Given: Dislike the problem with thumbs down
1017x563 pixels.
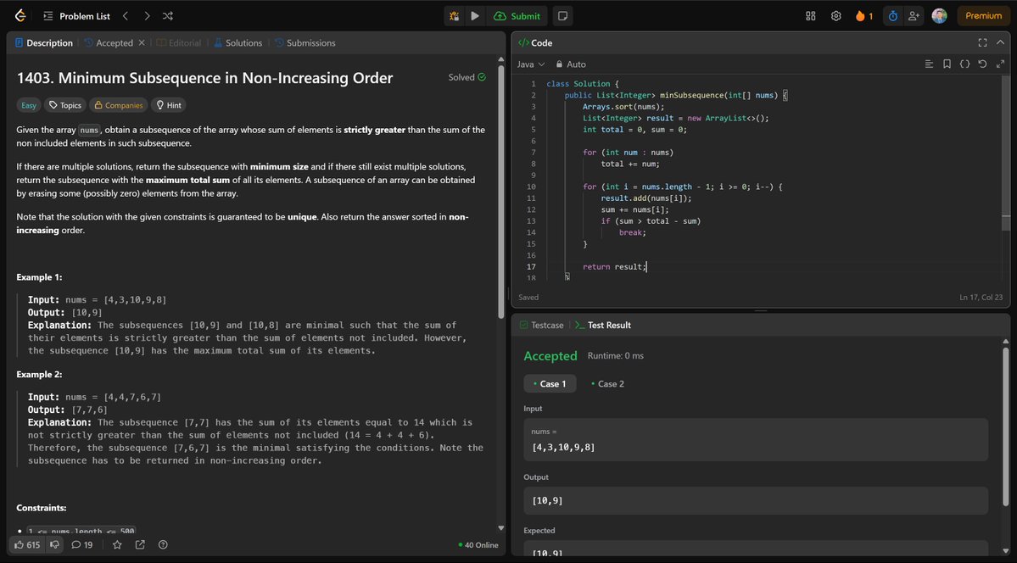Looking at the screenshot, I should [55, 545].
